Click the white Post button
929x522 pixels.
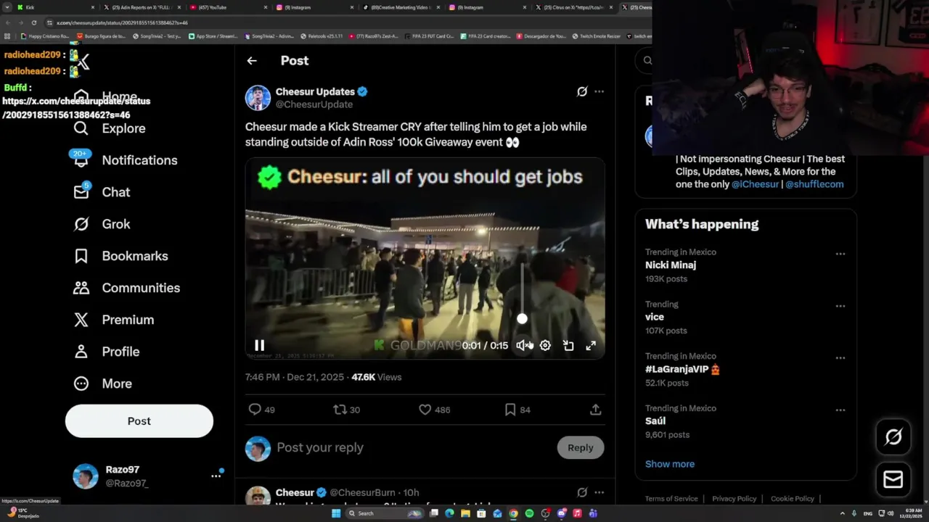click(x=139, y=421)
